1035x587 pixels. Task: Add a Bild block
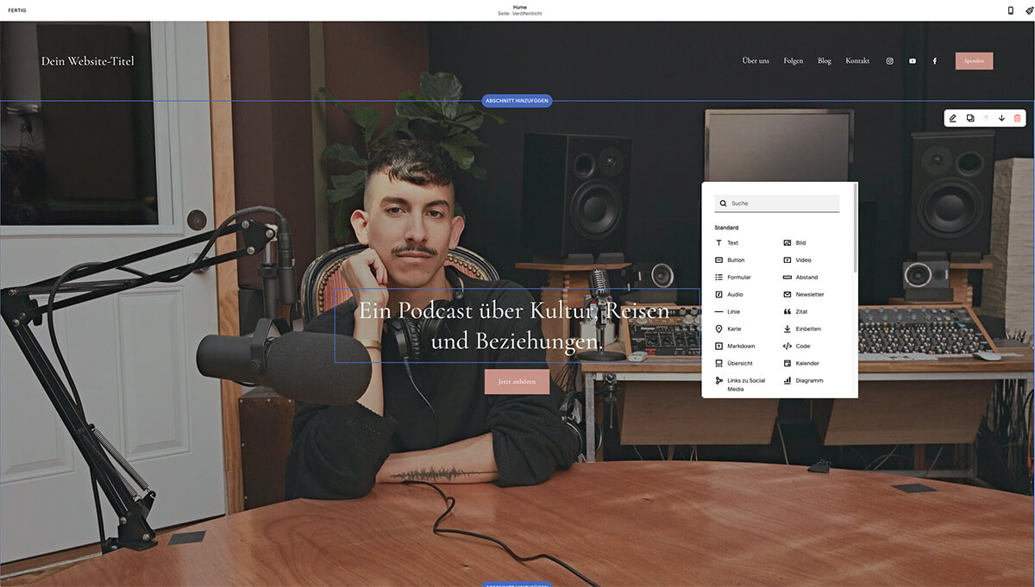pos(794,243)
